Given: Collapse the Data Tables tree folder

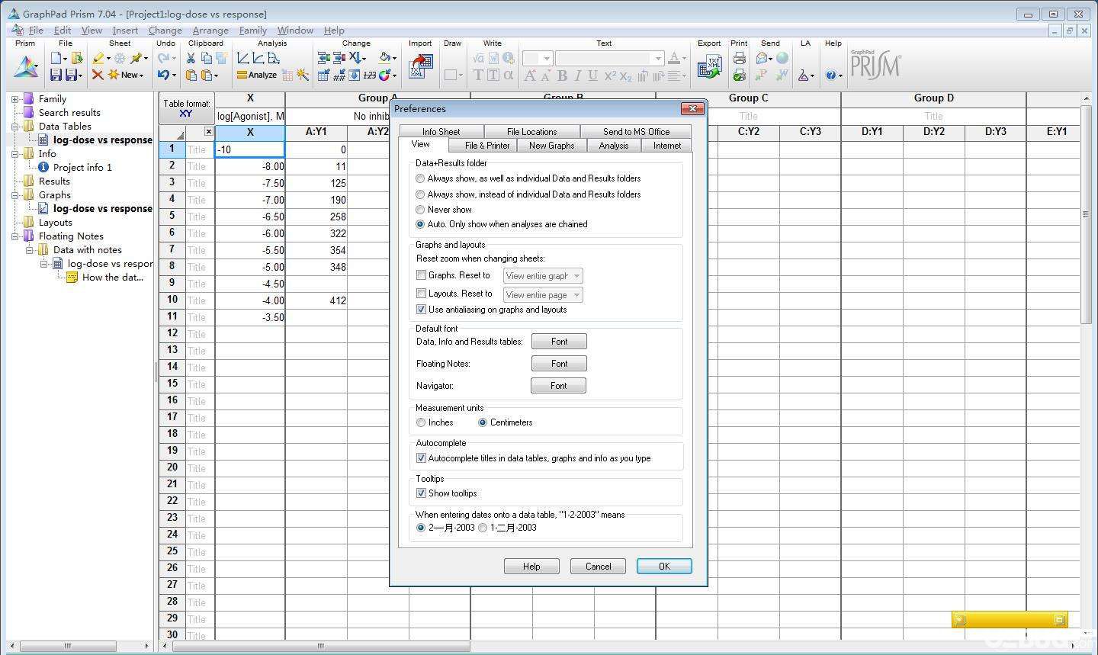Looking at the screenshot, I should (x=14, y=127).
